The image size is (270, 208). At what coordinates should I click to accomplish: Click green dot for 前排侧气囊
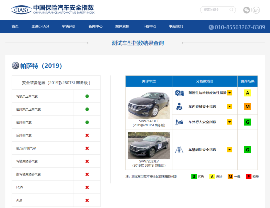point(87,122)
